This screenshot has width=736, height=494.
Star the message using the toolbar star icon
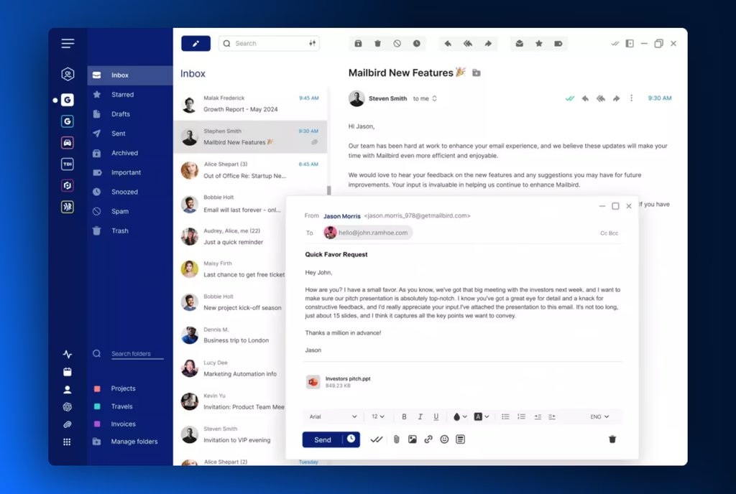(x=539, y=44)
